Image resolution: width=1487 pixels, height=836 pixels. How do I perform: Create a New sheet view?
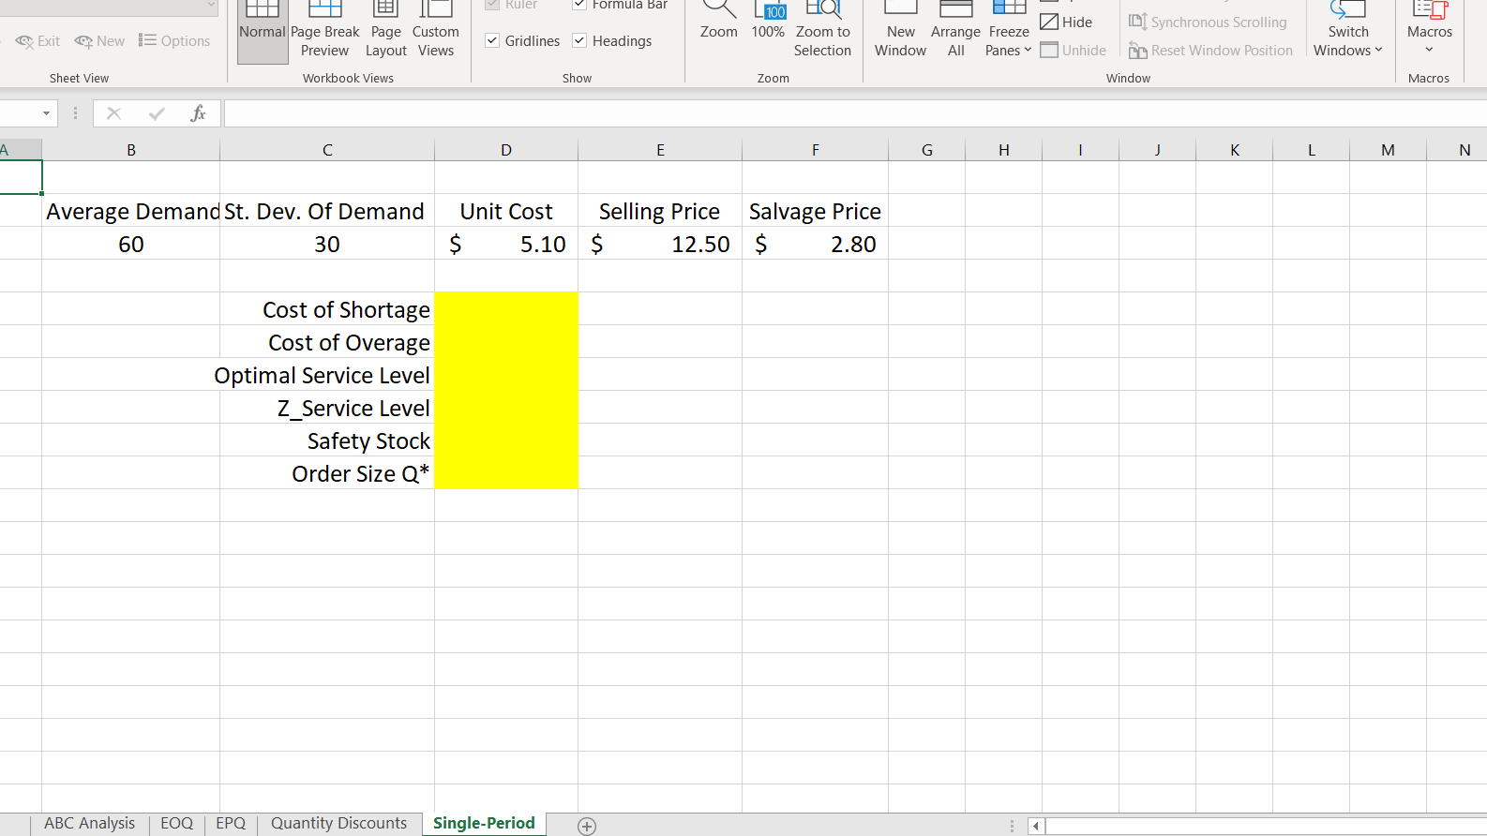(x=99, y=41)
